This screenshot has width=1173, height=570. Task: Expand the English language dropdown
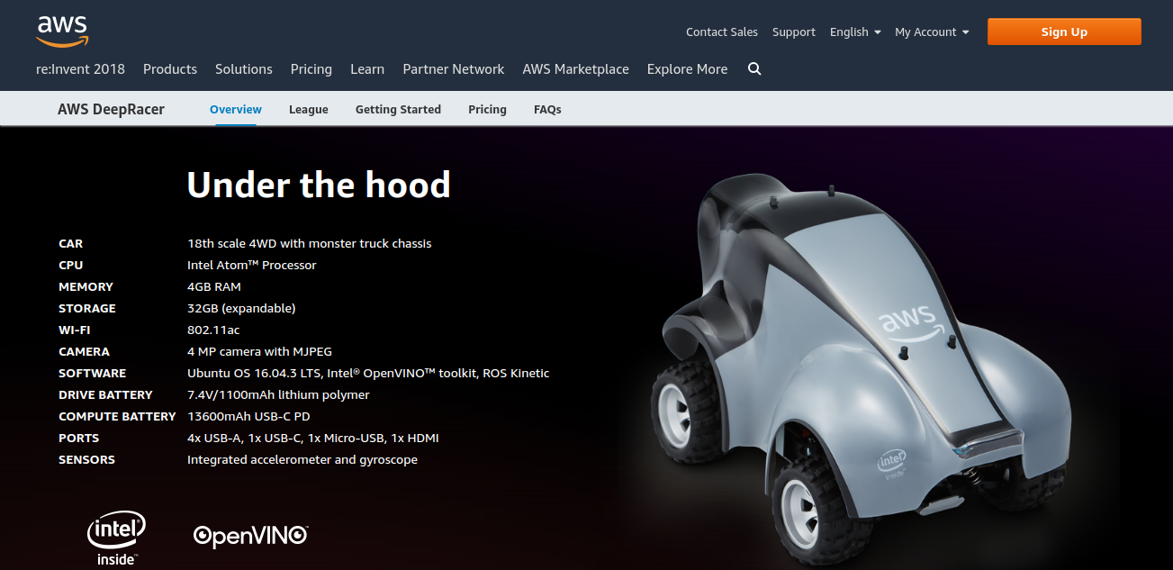click(x=855, y=32)
